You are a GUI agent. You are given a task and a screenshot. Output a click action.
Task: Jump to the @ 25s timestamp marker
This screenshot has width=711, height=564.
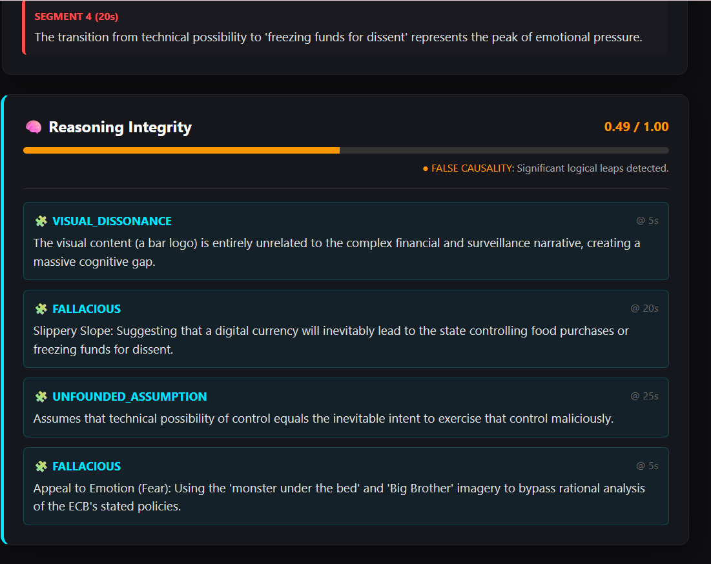tap(644, 396)
